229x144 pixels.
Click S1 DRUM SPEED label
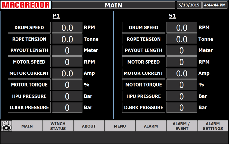[x=144, y=27]
